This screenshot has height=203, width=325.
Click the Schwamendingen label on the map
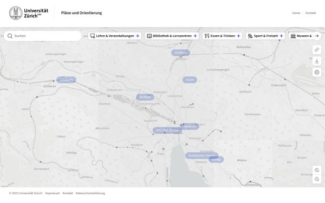click(218, 70)
